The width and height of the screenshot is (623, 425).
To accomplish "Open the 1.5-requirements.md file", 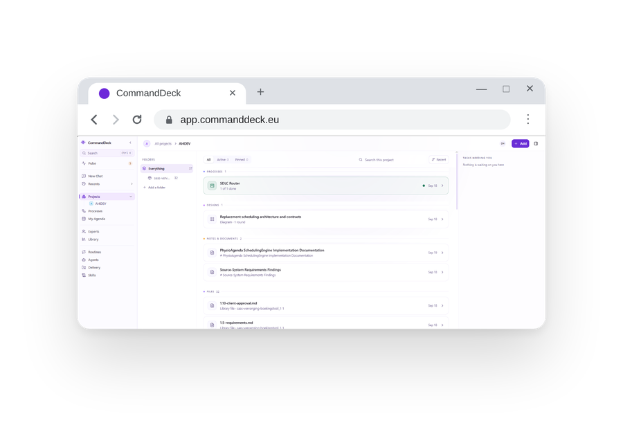I will click(x=326, y=323).
